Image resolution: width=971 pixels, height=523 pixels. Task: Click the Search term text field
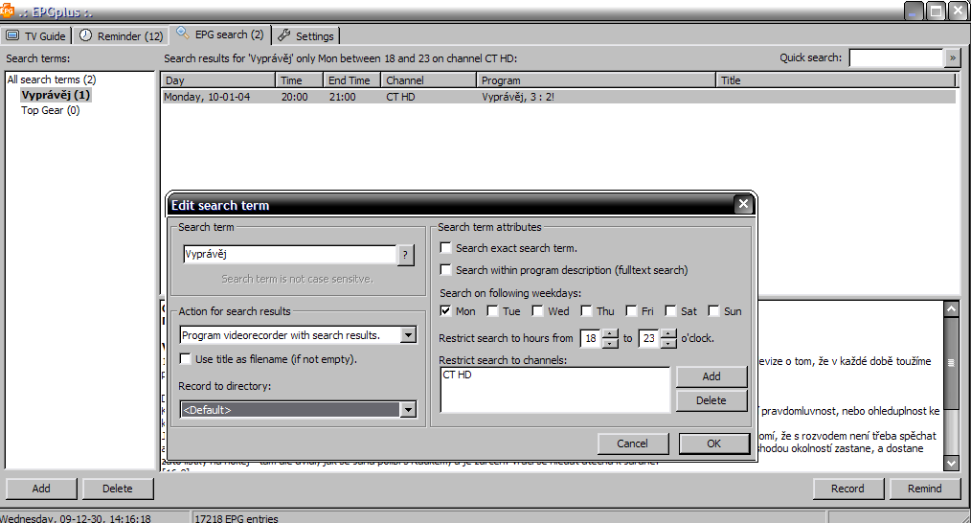pyautogui.click(x=288, y=255)
